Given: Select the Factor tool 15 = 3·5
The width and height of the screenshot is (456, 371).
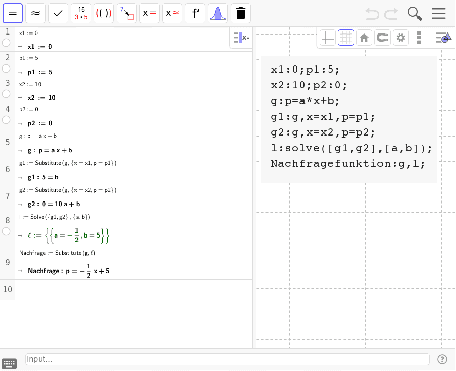Looking at the screenshot, I should (81, 13).
